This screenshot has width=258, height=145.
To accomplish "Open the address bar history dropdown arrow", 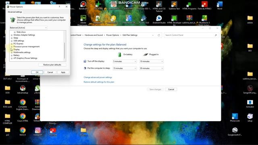I will tap(153, 35).
